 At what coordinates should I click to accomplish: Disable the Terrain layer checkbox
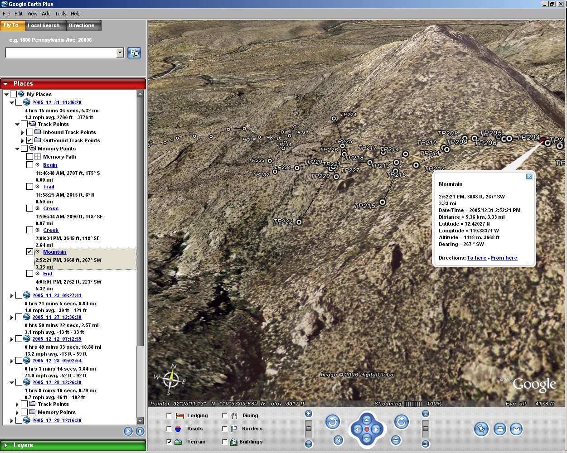pyautogui.click(x=169, y=442)
